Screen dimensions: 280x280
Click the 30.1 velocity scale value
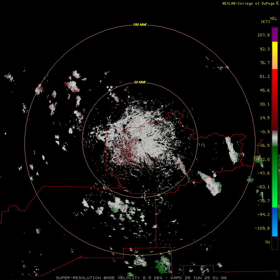pyautogui.click(x=265, y=104)
